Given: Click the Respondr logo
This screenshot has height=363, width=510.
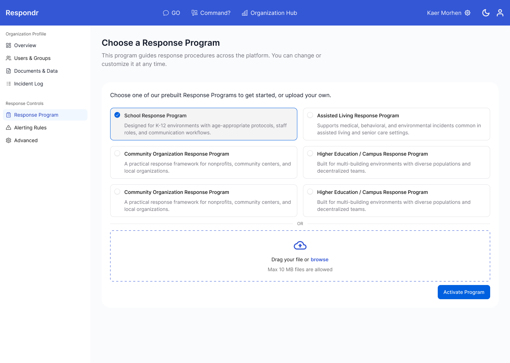Looking at the screenshot, I should point(22,13).
